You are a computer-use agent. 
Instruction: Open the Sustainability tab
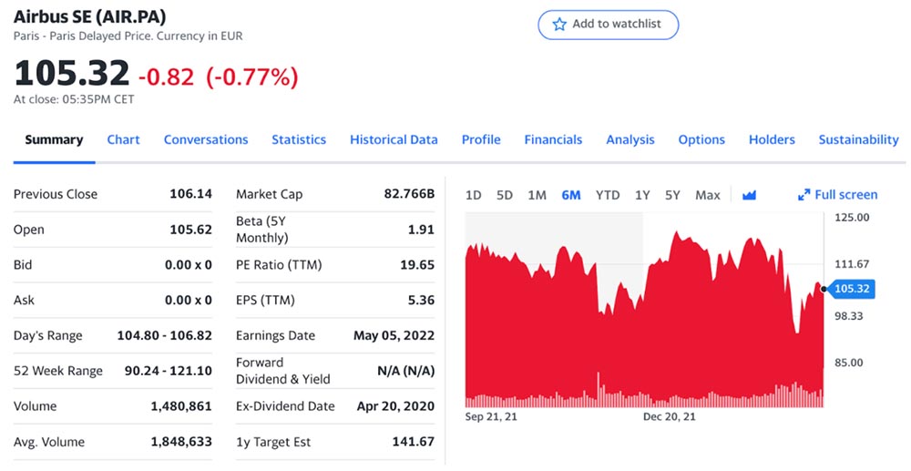858,140
